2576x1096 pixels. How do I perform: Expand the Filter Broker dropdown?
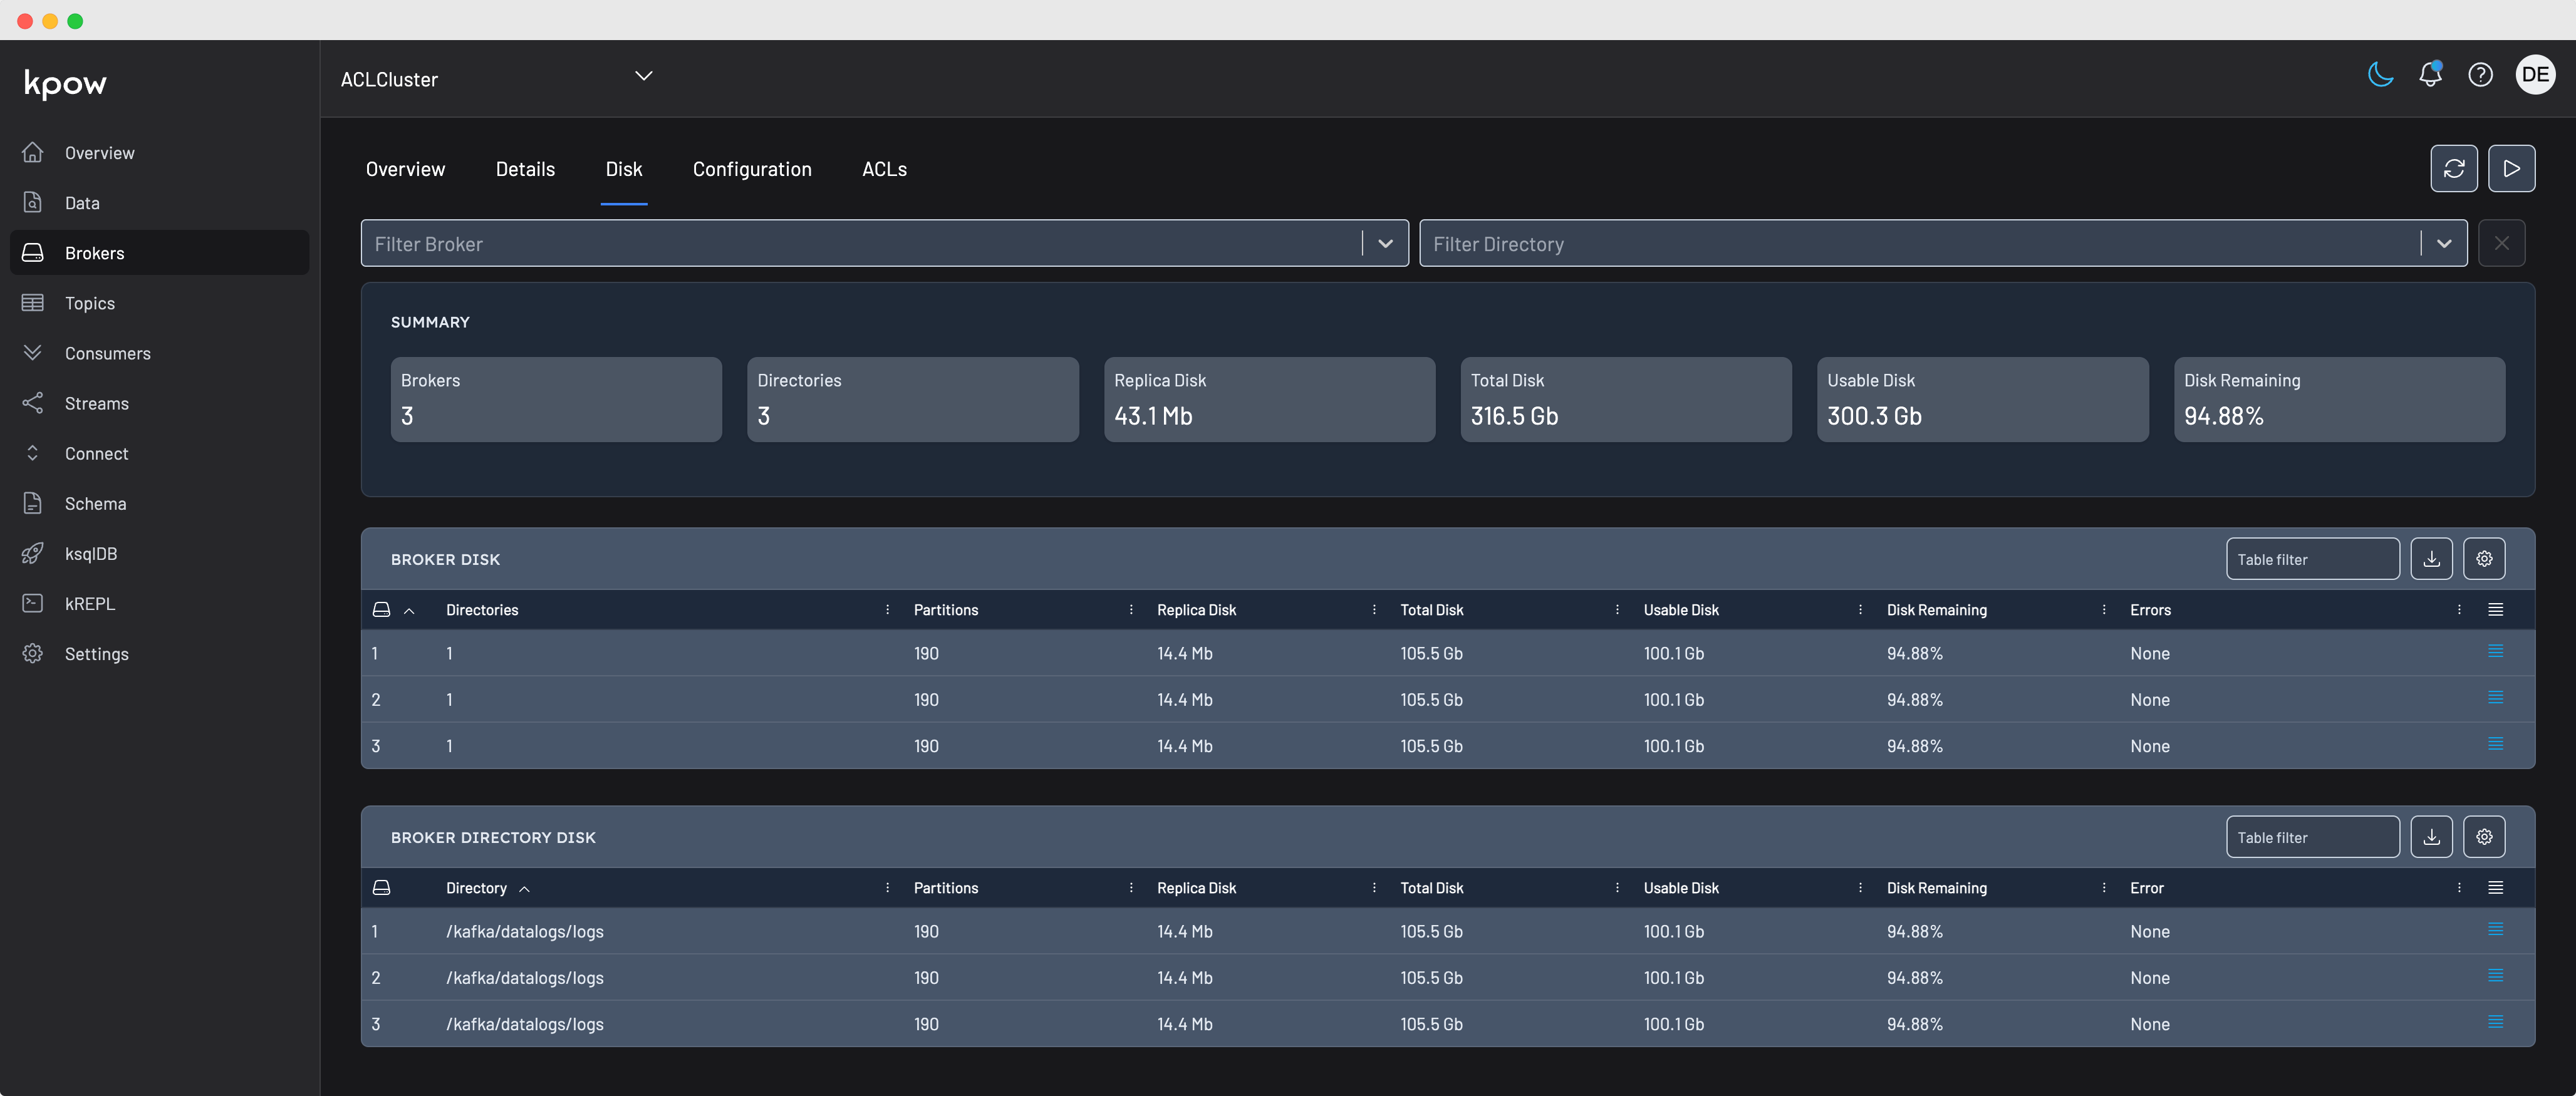click(x=1385, y=244)
